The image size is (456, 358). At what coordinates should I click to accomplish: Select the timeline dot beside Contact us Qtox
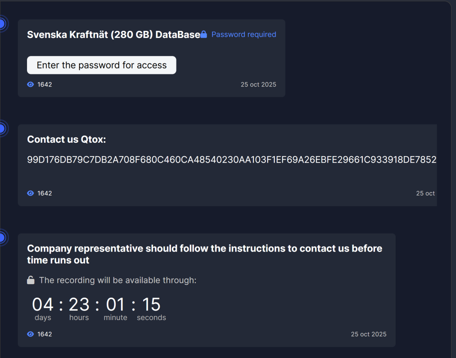click(x=2, y=128)
